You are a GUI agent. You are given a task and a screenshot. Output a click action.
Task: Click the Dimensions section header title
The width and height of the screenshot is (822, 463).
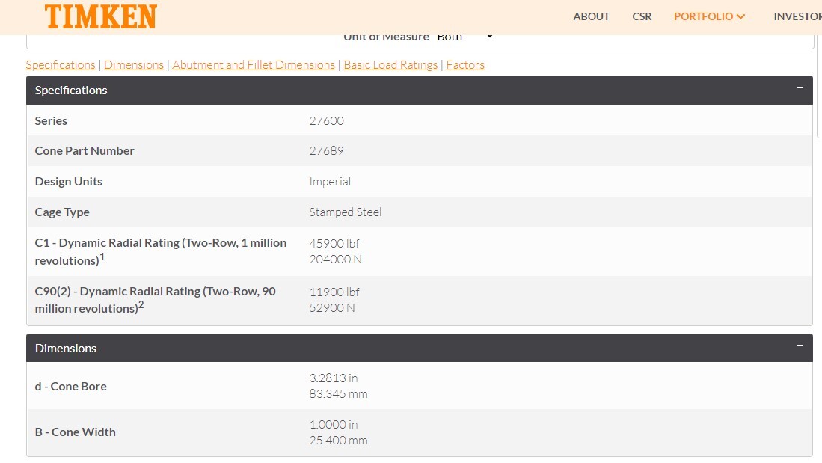click(66, 348)
